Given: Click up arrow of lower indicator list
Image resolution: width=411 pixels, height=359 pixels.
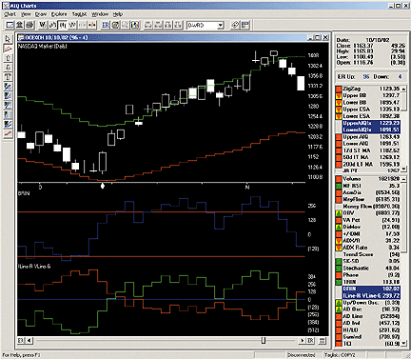Looking at the screenshot, I should (x=403, y=179).
